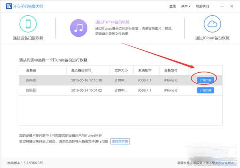240x168 pixels.
Task: Start scan for the 2016-05-16 backup
Action: 205,80
